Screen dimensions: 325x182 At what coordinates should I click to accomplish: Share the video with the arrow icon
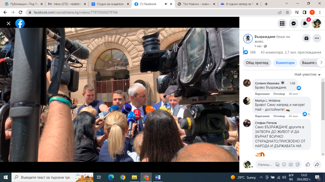click(317, 164)
